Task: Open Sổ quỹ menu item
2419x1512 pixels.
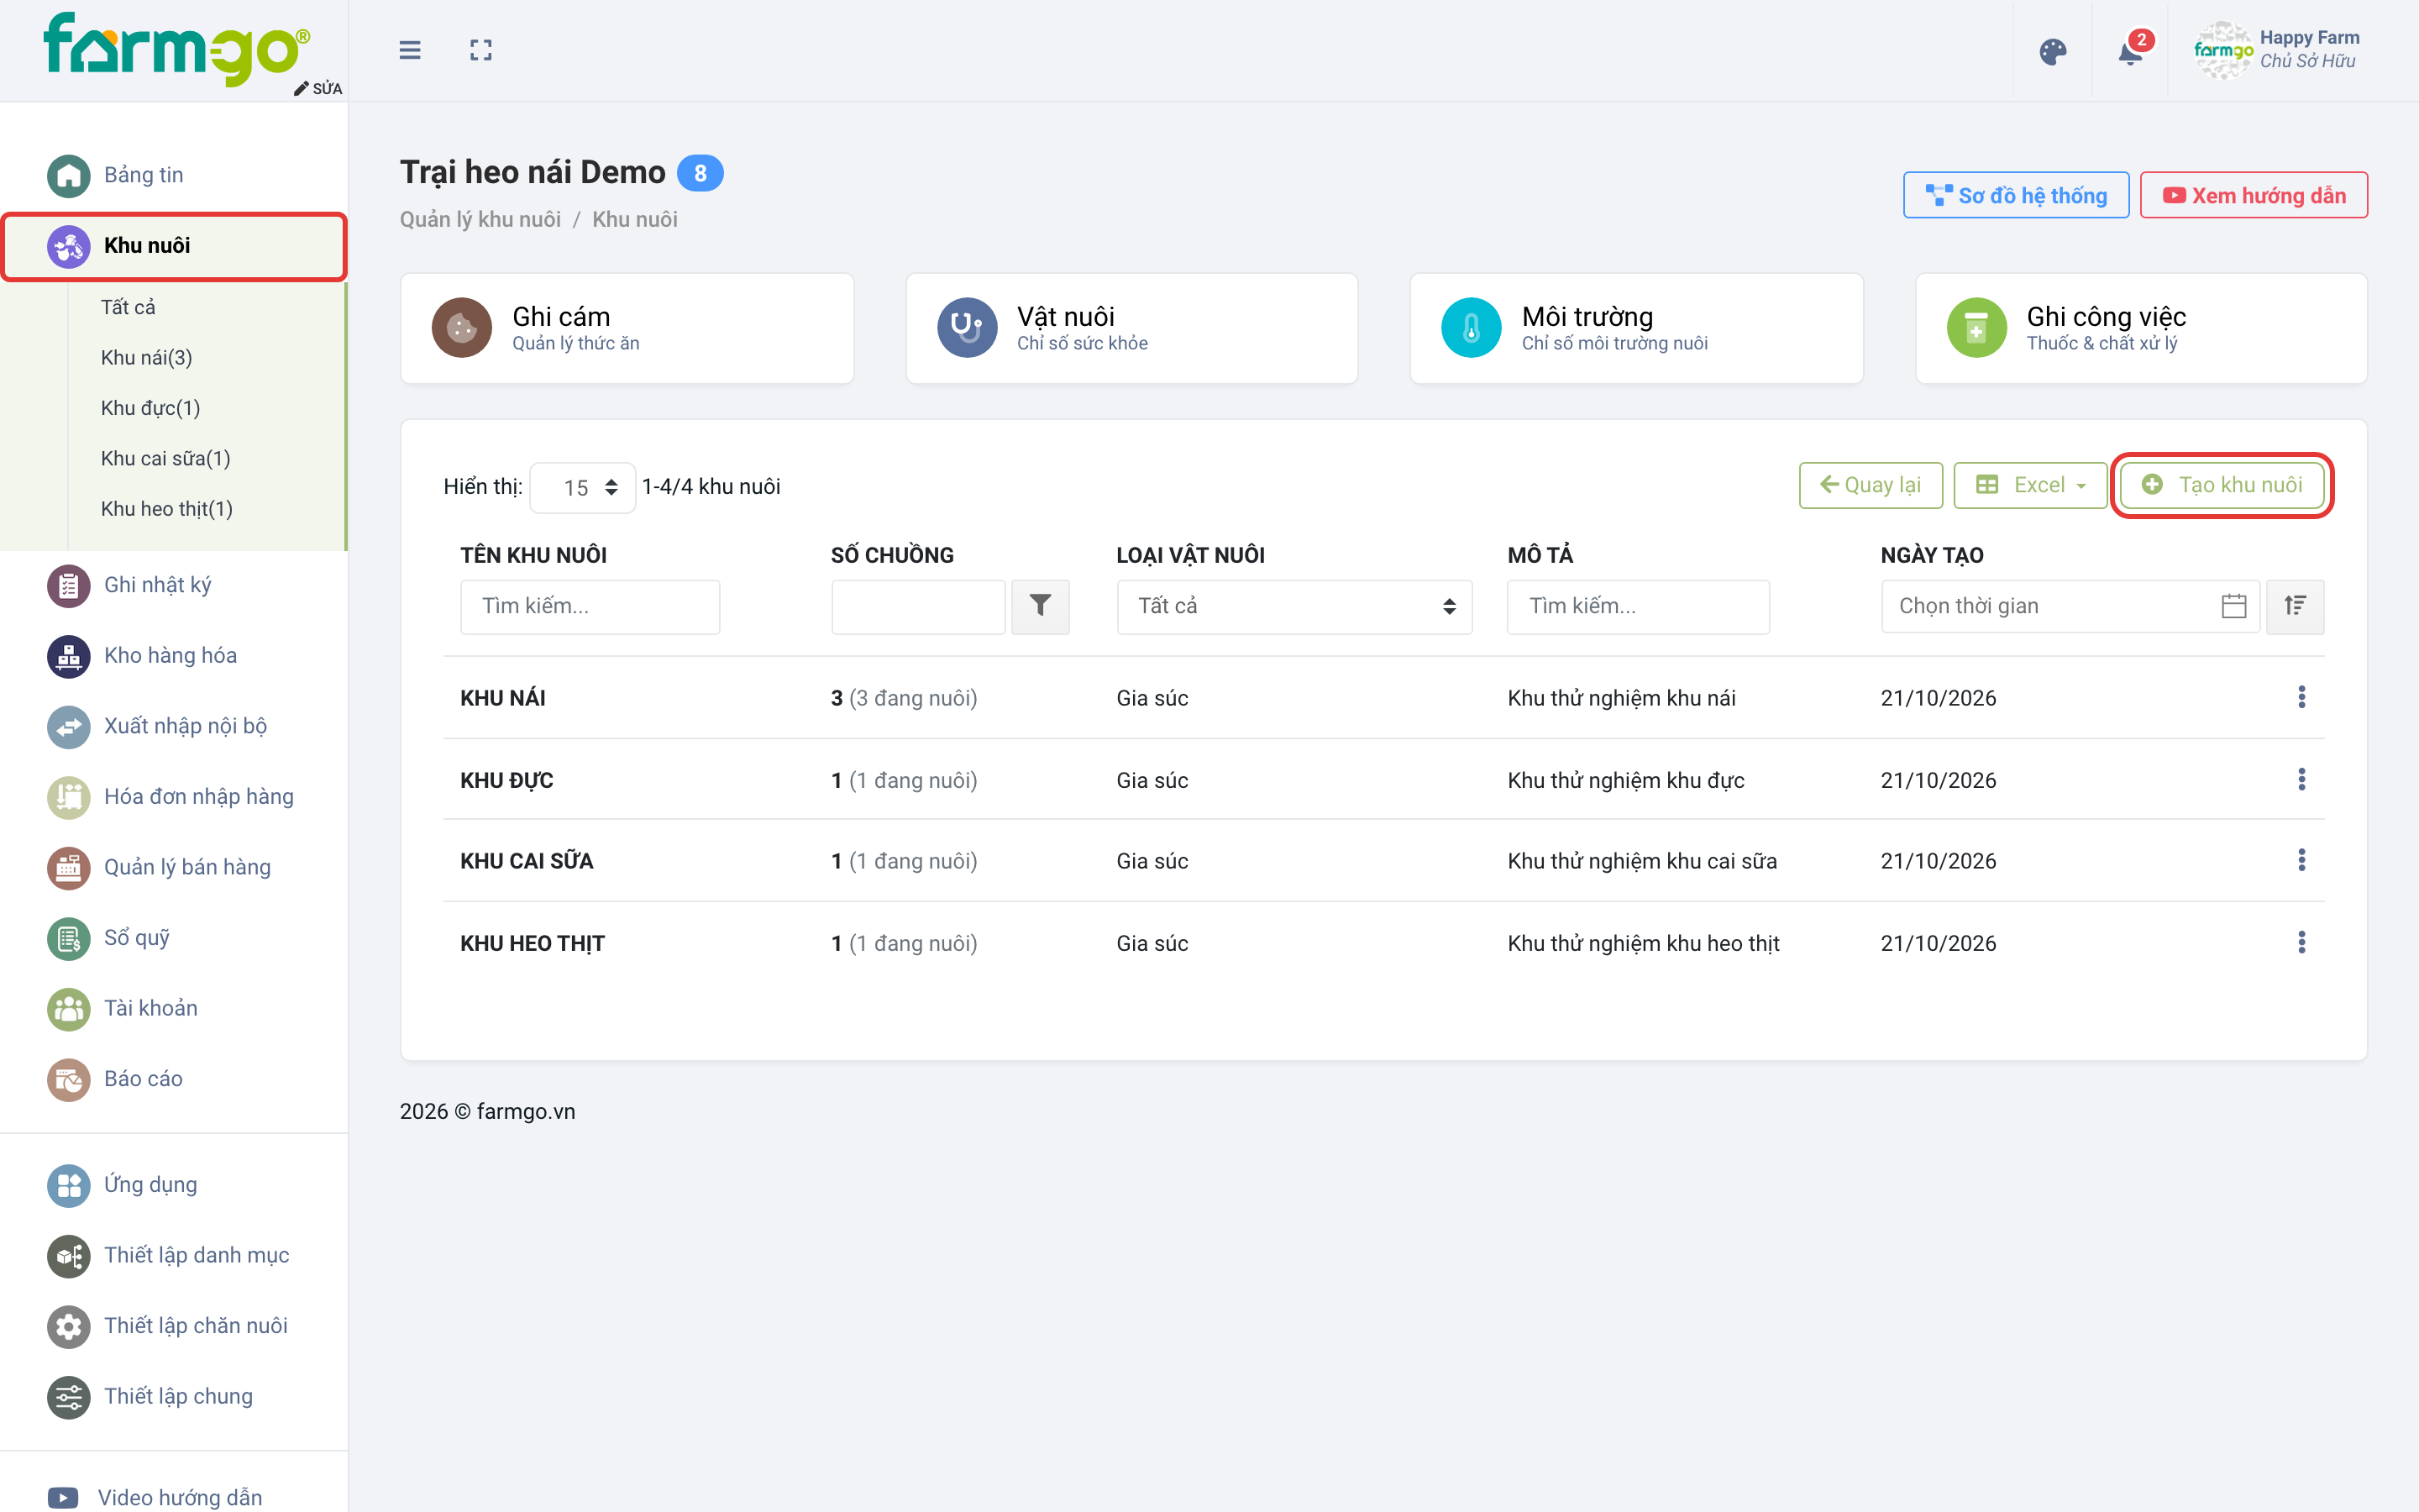Action: point(174,938)
